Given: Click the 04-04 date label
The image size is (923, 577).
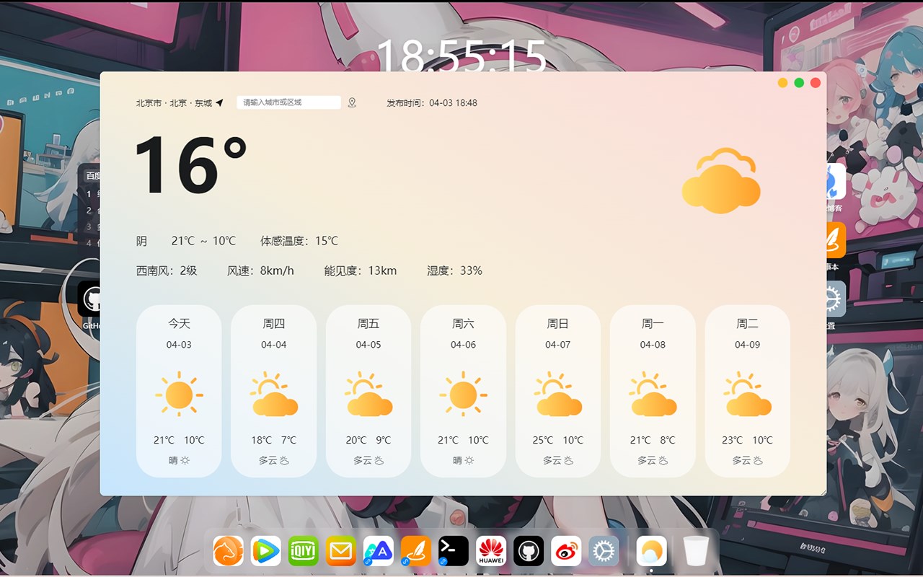Looking at the screenshot, I should [274, 345].
